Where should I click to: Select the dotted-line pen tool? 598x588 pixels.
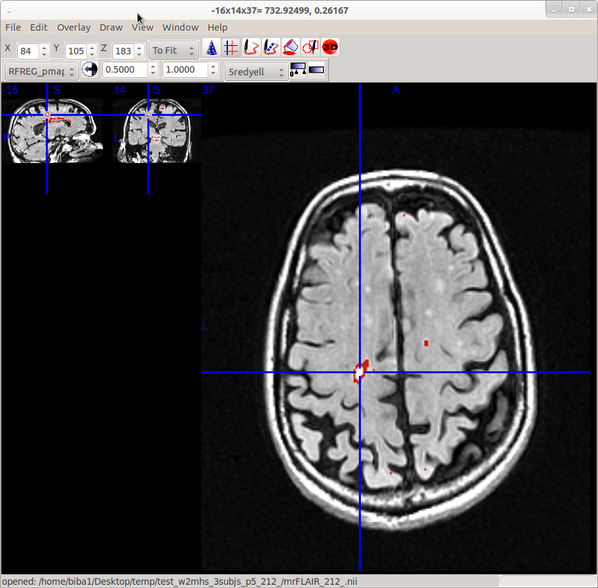(271, 48)
